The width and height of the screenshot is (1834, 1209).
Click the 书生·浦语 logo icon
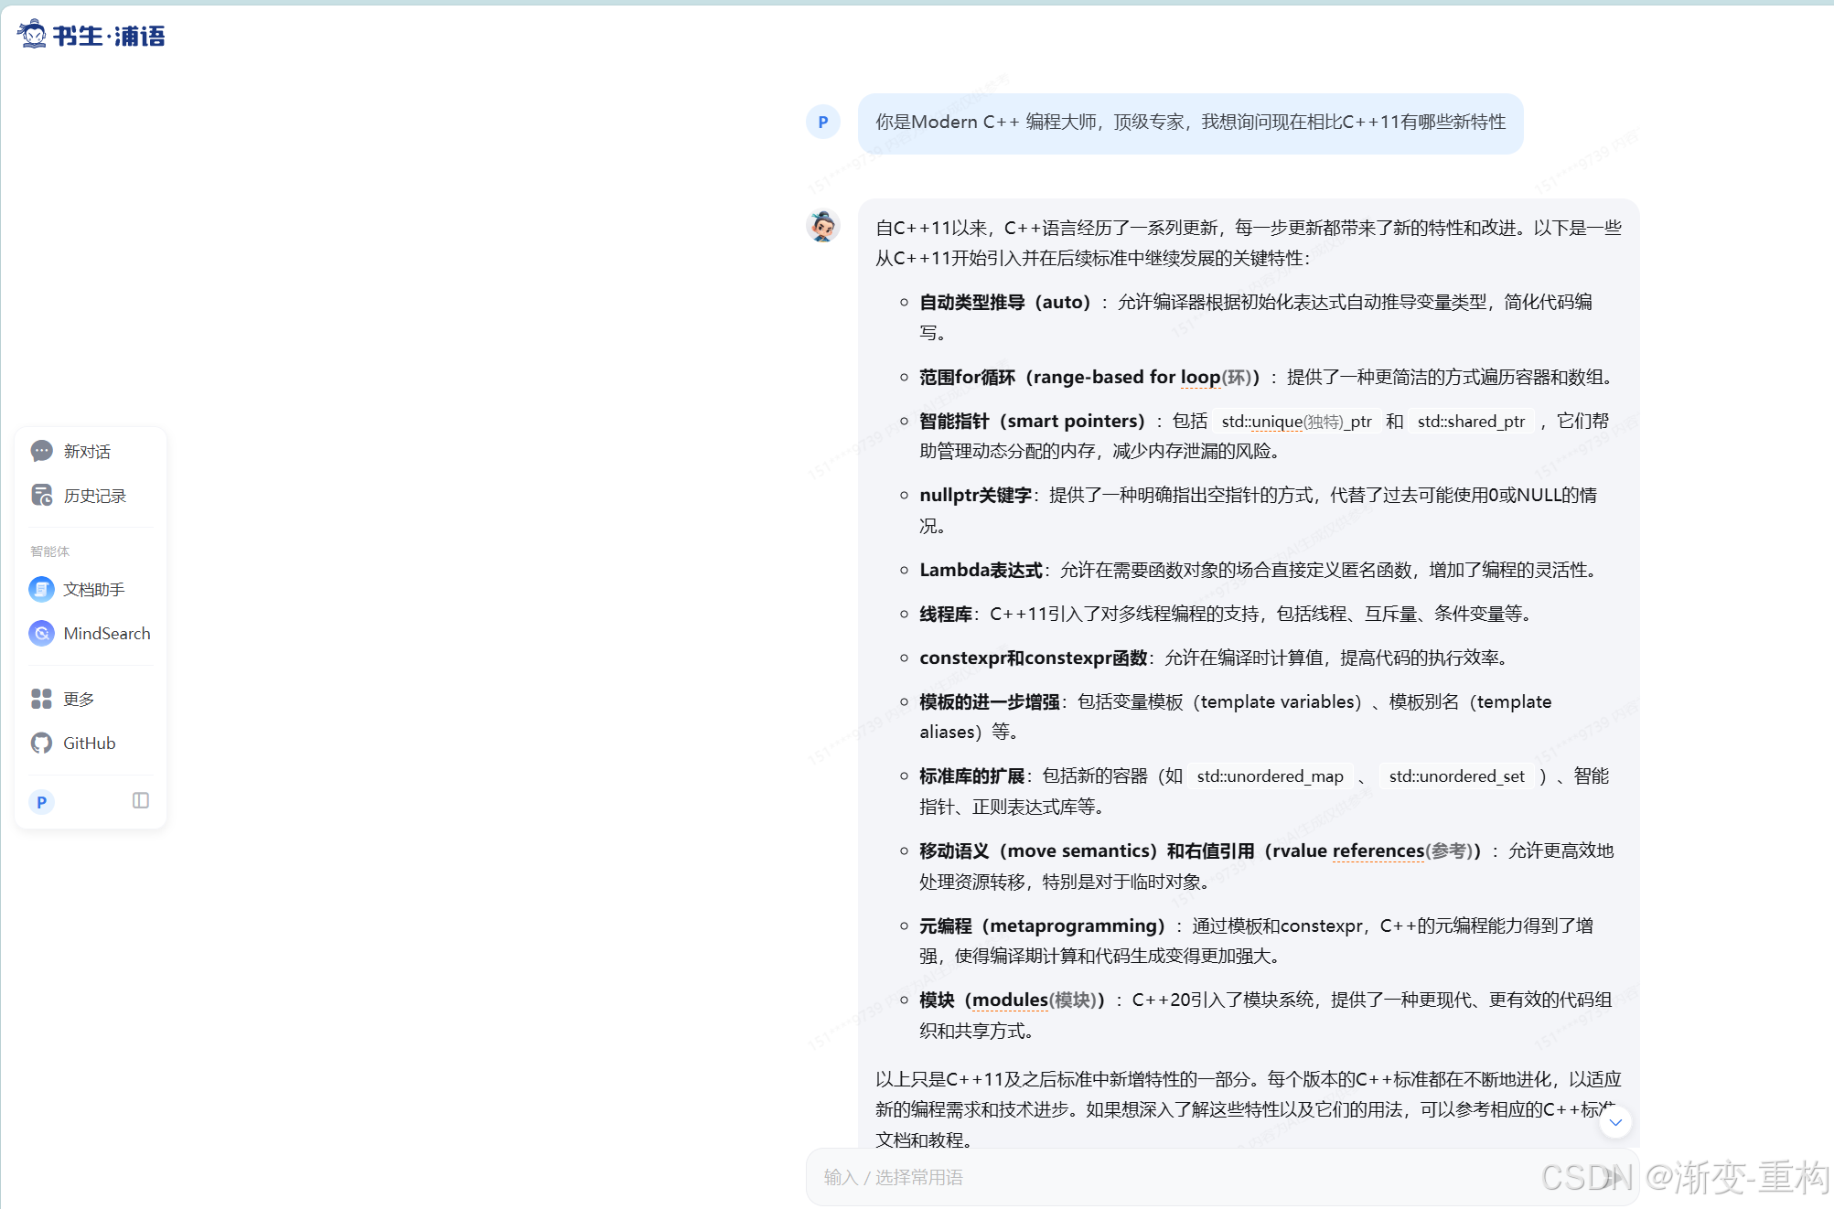(33, 35)
